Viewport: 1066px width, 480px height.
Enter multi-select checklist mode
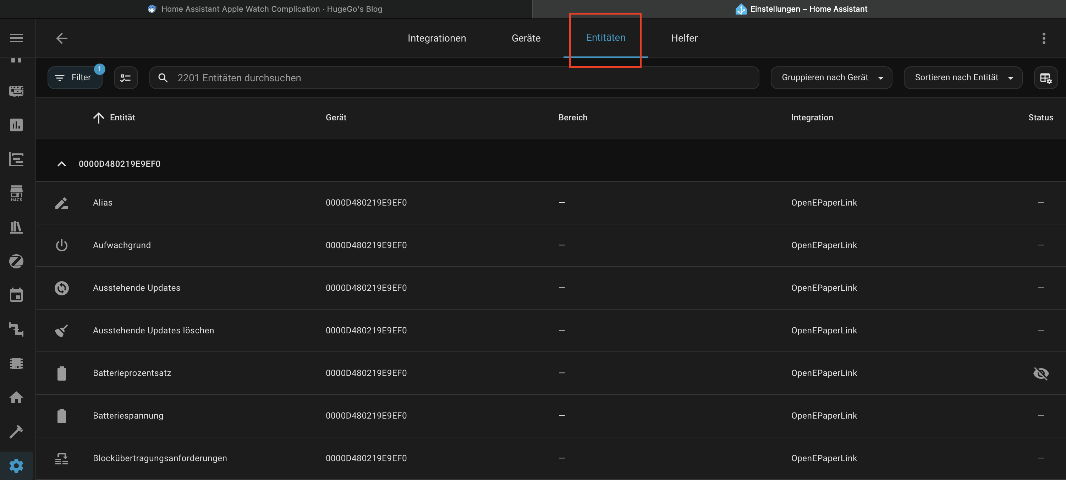[x=125, y=78]
